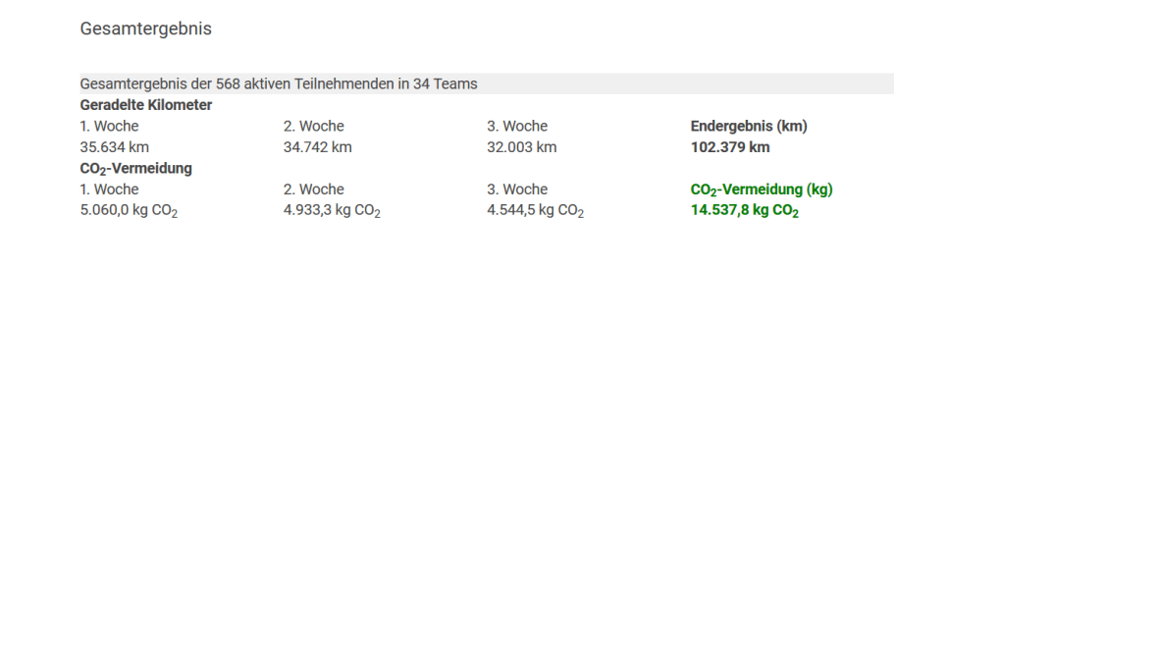
Task: Select the green 14.537,8 kg CO2 total
Action: tap(745, 211)
